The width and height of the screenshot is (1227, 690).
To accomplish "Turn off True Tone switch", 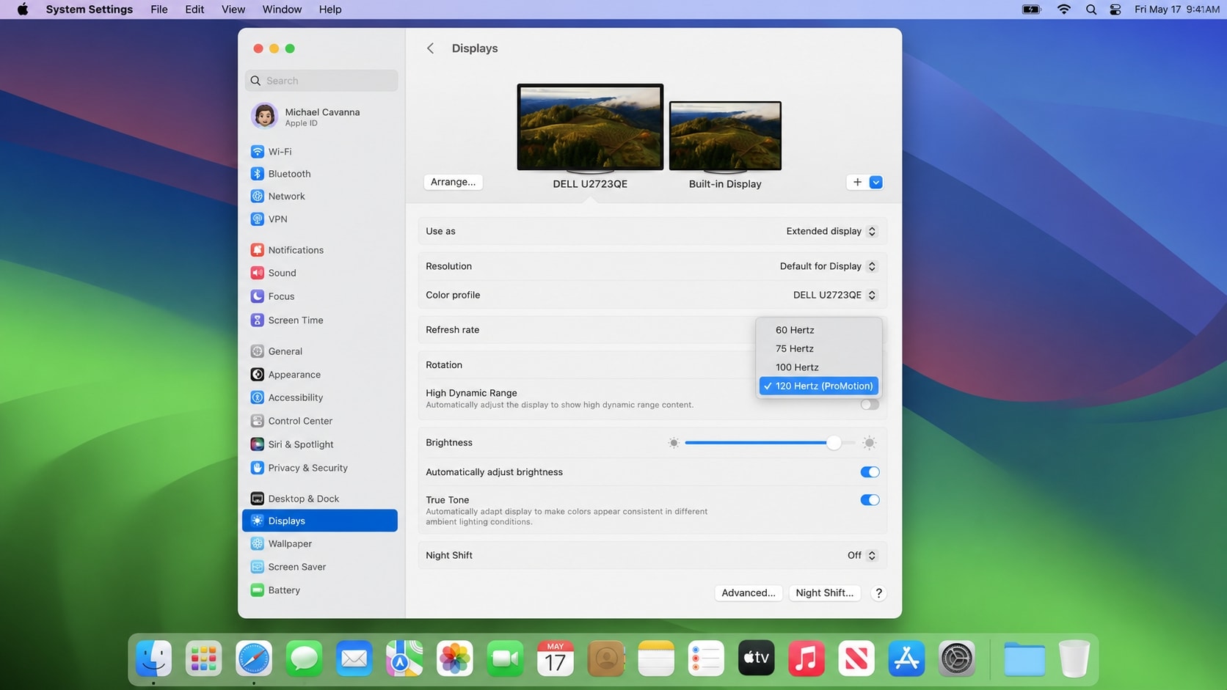I will 870,500.
